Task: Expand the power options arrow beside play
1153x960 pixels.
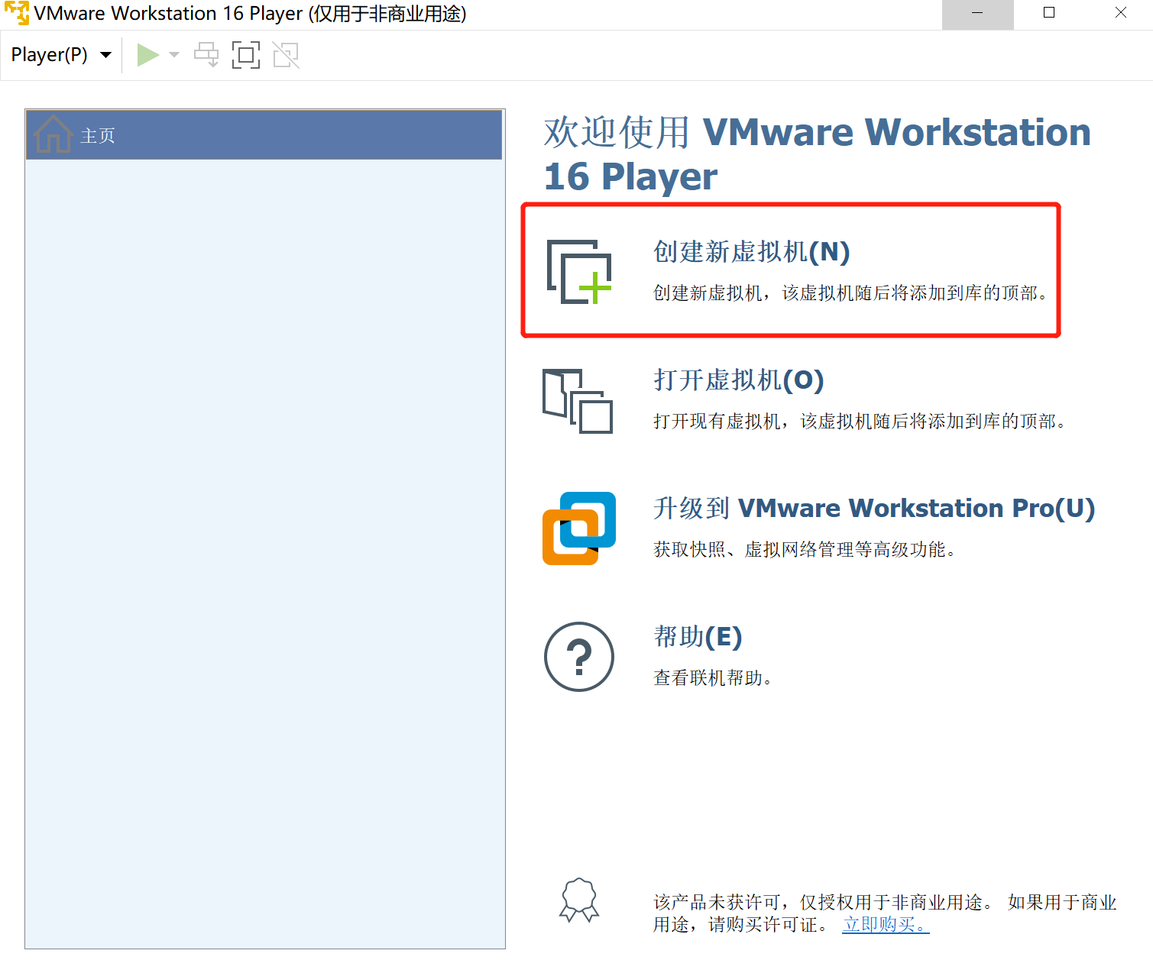Action: point(174,55)
